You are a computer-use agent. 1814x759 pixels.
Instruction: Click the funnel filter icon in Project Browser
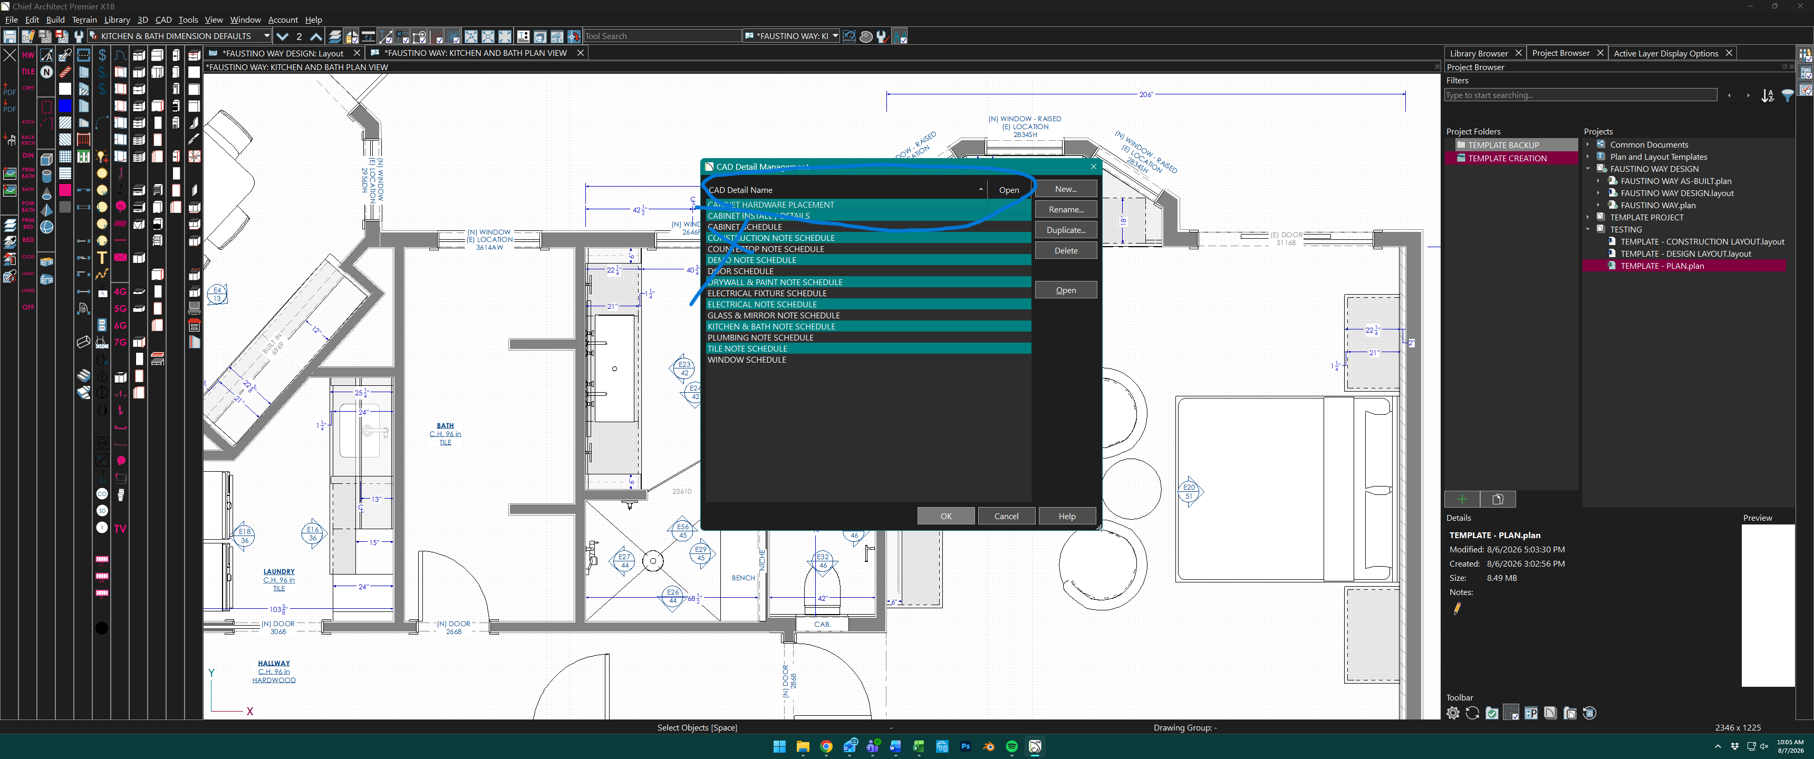click(x=1787, y=96)
